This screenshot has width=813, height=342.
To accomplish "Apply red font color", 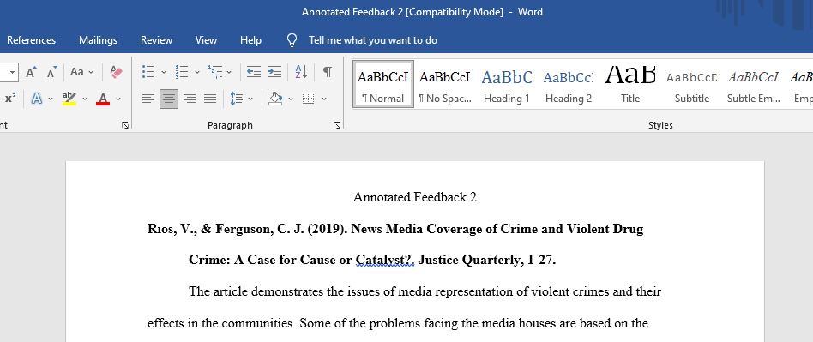I will tap(103, 99).
